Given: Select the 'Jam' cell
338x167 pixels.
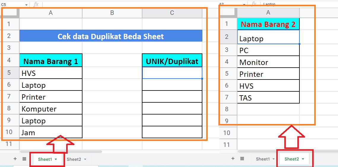Looking at the screenshot, I should pos(51,132).
